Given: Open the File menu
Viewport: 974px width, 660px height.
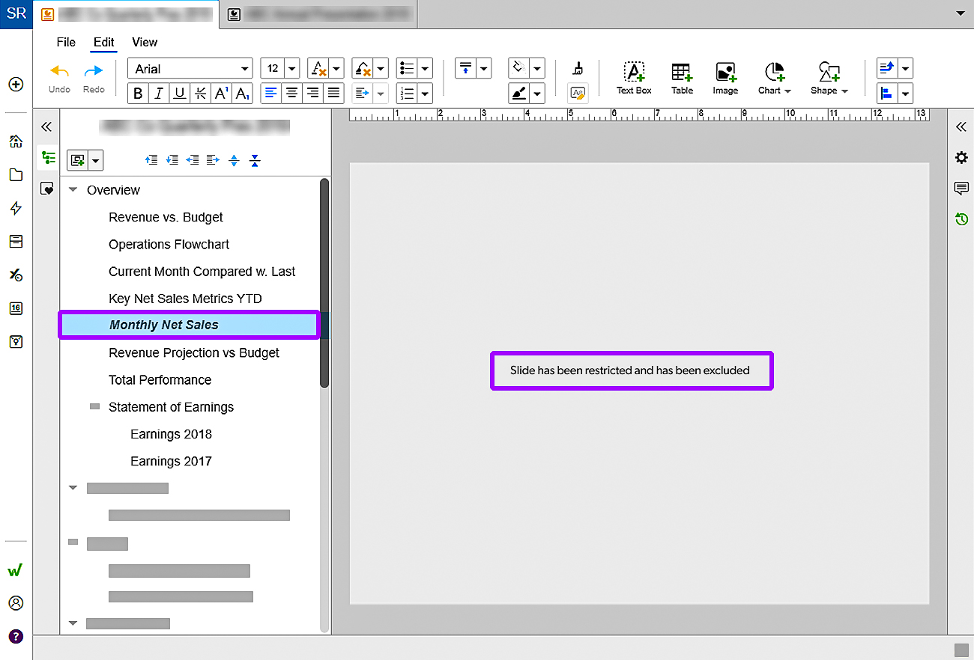Looking at the screenshot, I should [66, 42].
